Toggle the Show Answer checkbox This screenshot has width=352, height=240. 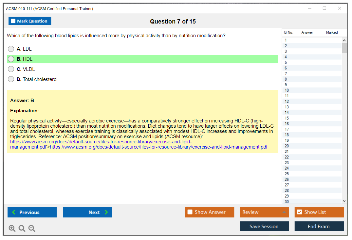coord(190,212)
